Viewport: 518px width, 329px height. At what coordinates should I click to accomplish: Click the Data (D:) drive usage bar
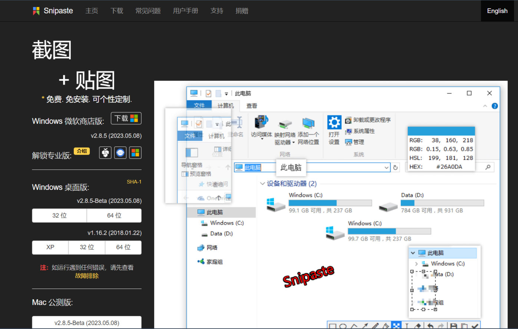[442, 203]
